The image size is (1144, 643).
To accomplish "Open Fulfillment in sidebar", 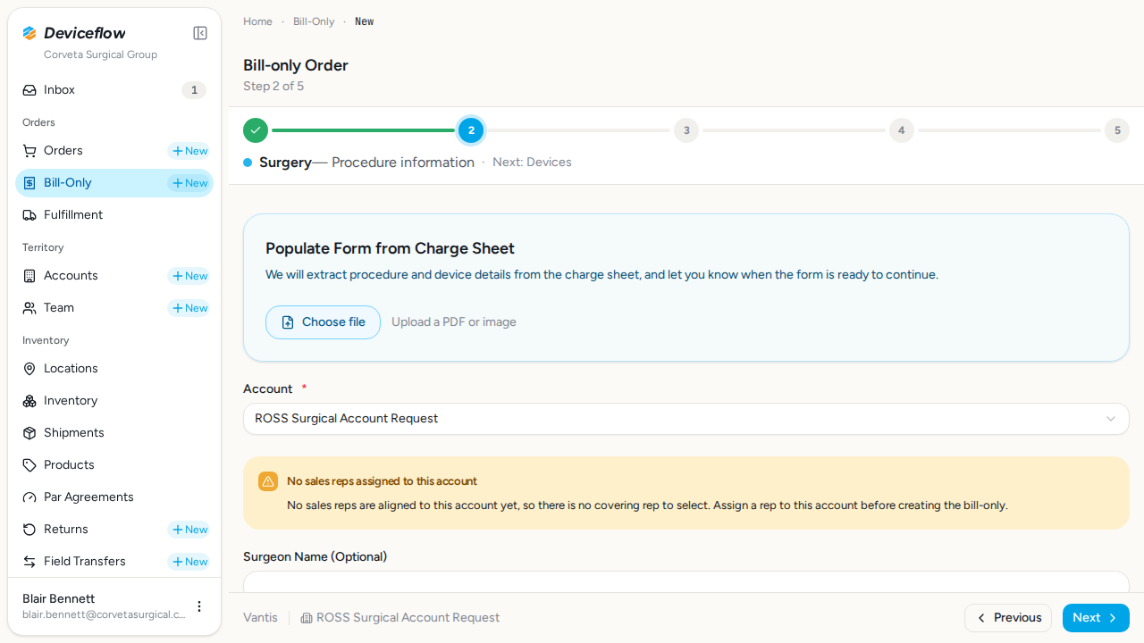I will pyautogui.click(x=114, y=215).
